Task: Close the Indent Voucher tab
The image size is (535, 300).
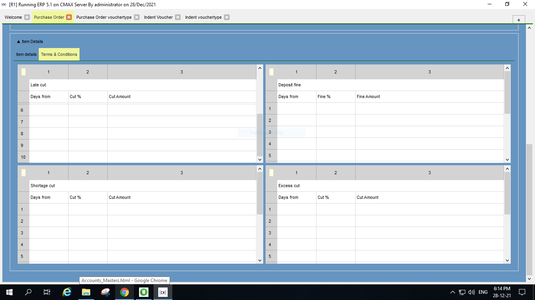Action: 178,17
